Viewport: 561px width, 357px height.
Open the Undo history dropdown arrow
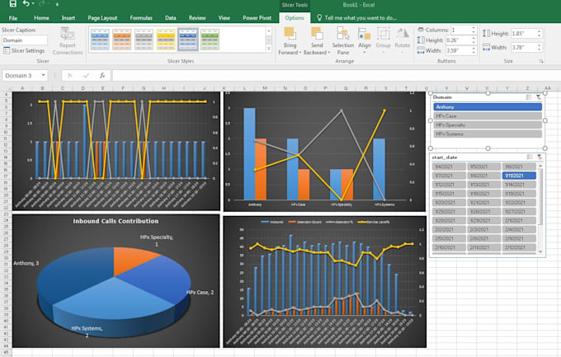(33, 4)
